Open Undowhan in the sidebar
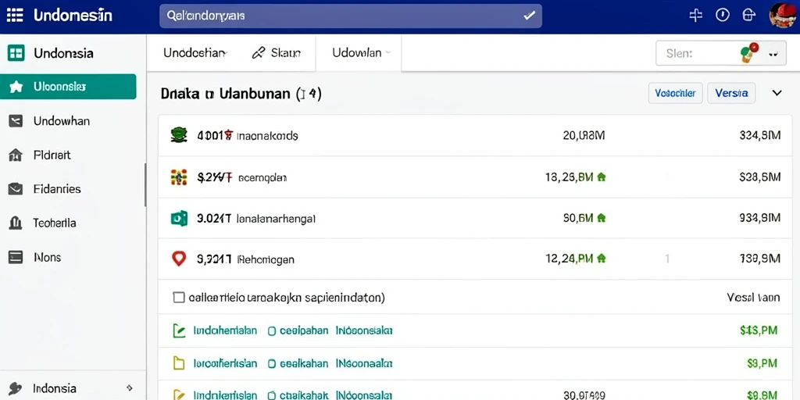Image resolution: width=800 pixels, height=400 pixels. coord(61,121)
